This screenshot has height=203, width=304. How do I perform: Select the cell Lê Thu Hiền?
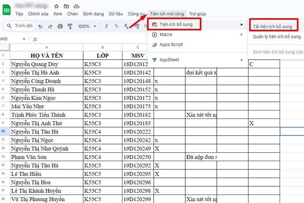(47, 174)
